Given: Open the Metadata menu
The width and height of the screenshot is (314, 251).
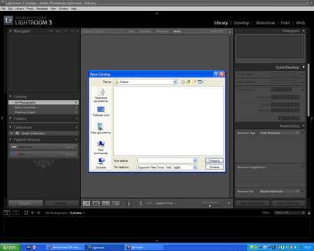Looking at the screenshot, I should tap(42, 8).
